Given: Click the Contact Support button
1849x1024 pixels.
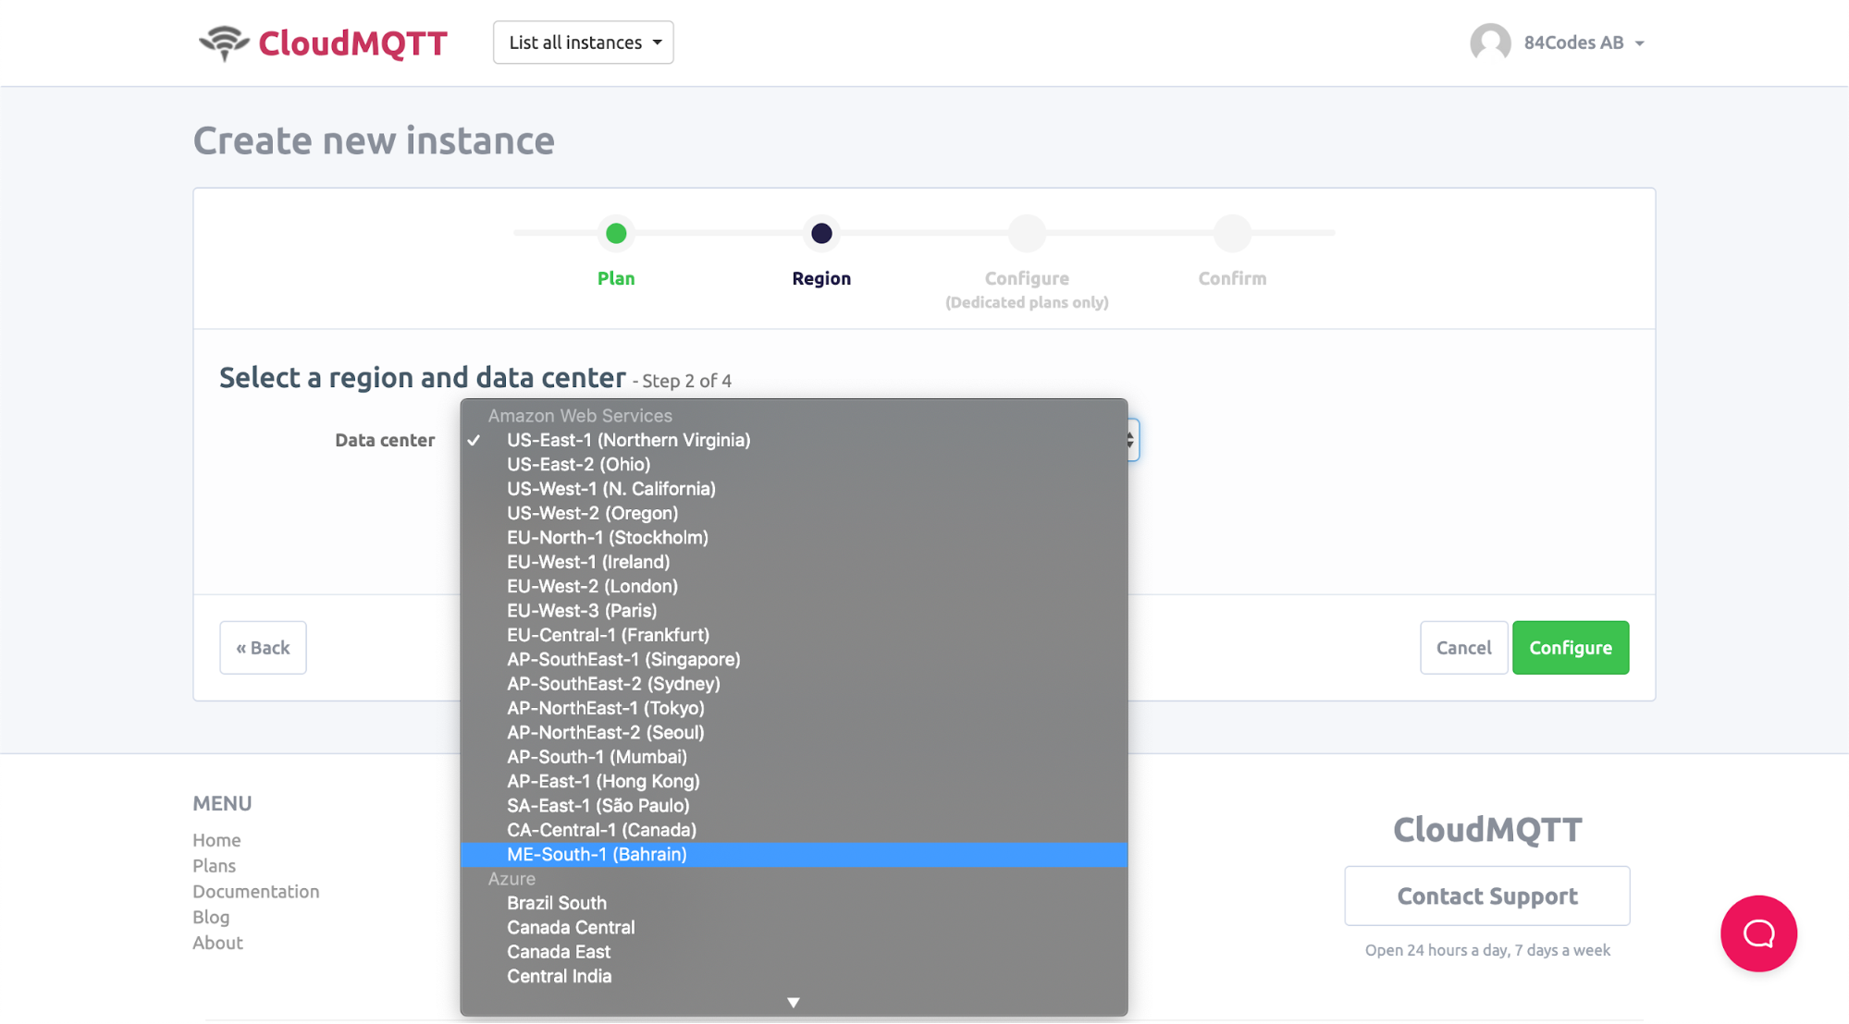Looking at the screenshot, I should pos(1487,896).
